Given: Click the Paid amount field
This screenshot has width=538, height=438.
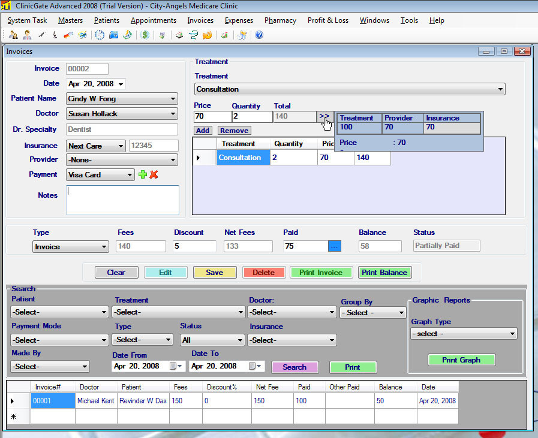Looking at the screenshot, I should click(x=305, y=246).
